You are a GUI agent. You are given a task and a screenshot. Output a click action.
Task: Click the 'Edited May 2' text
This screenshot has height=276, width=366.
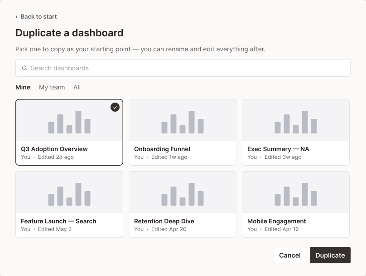coord(55,229)
